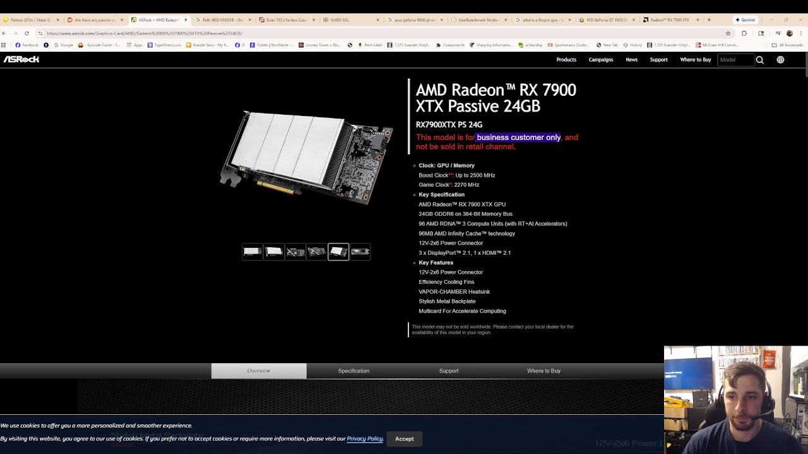Open the Apps bookmark

point(134,45)
